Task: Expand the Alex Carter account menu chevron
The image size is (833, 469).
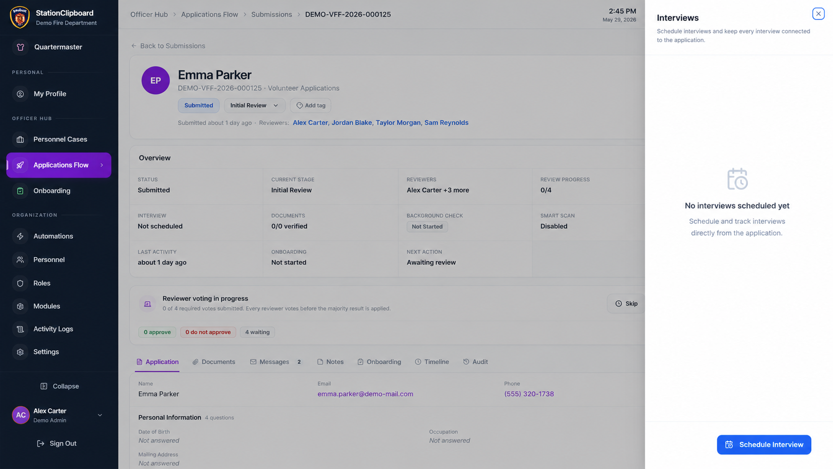Action: click(x=100, y=415)
